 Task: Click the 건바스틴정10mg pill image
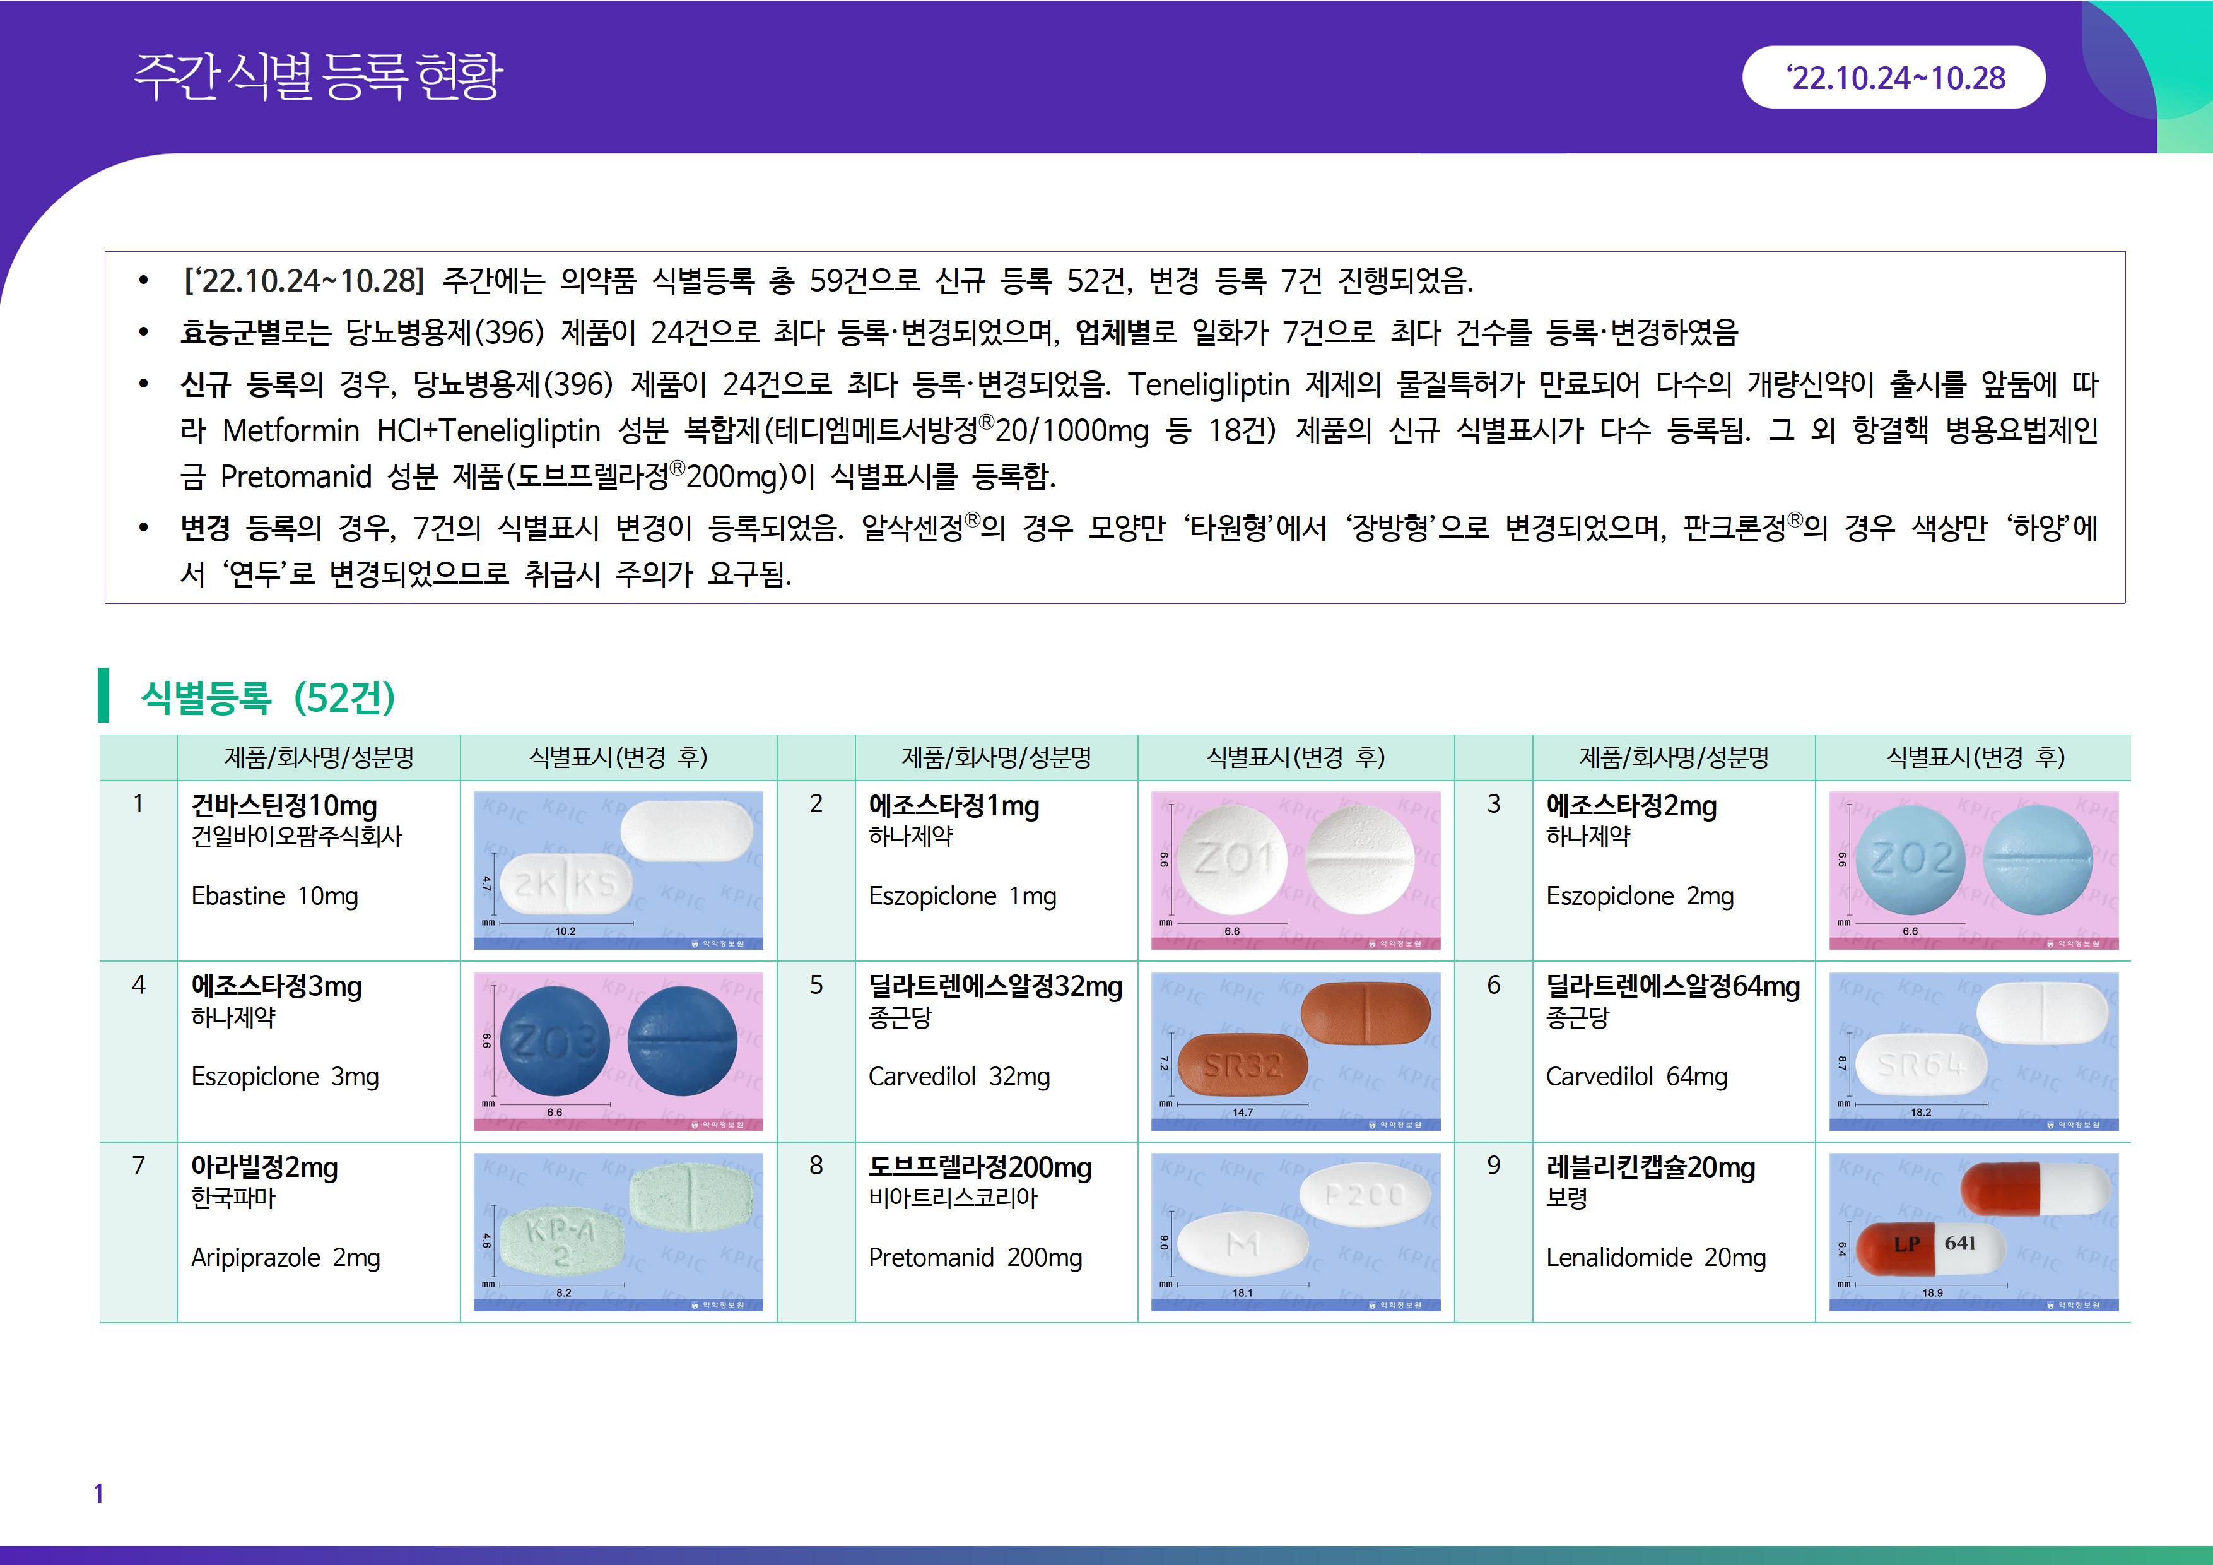click(618, 870)
